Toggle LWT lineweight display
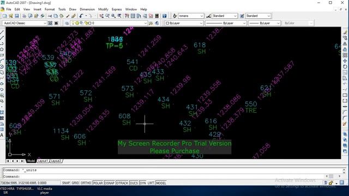 [151, 183]
